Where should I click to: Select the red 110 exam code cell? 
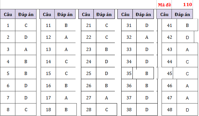[182, 5]
